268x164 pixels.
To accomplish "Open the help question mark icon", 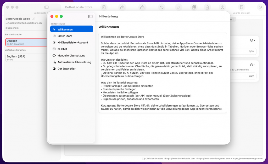I will [222, 7].
